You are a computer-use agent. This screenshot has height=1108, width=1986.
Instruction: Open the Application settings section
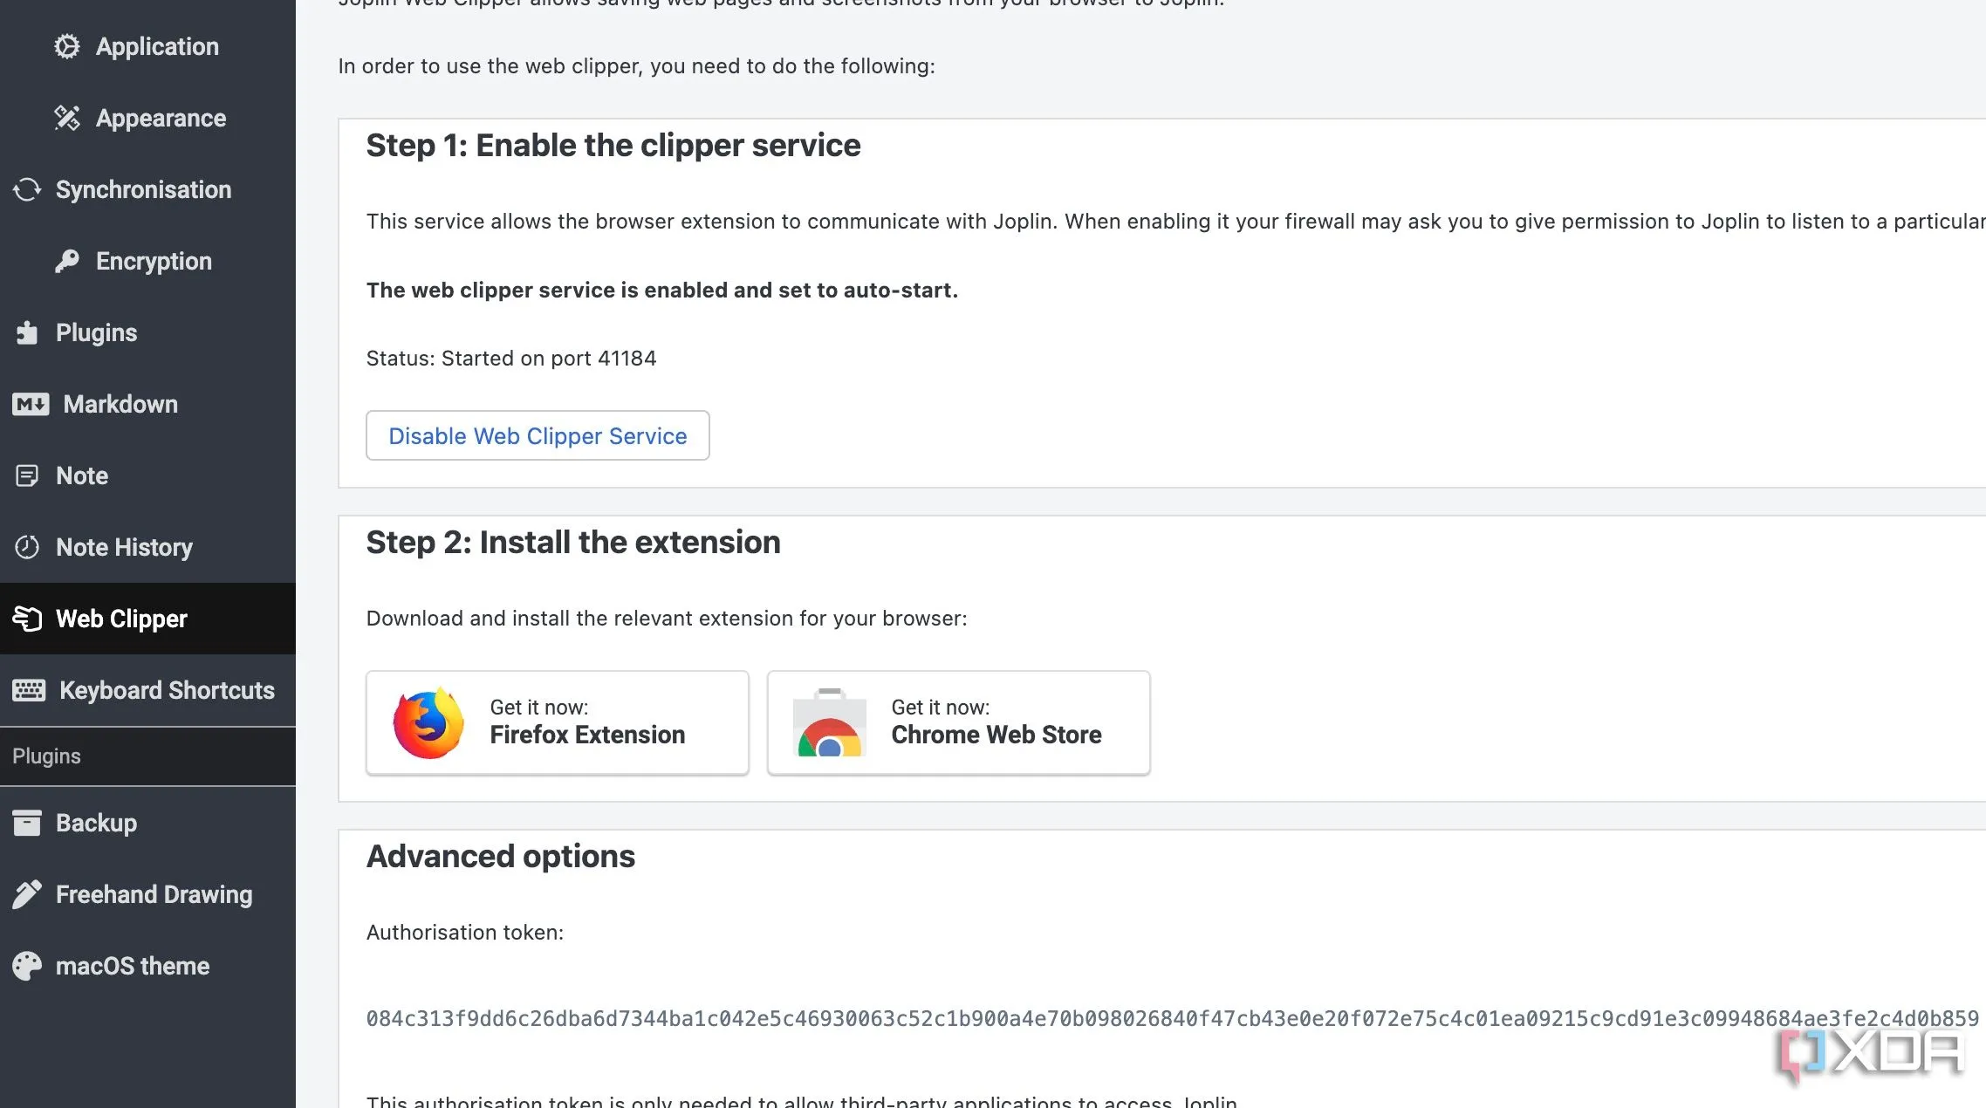pyautogui.click(x=147, y=46)
